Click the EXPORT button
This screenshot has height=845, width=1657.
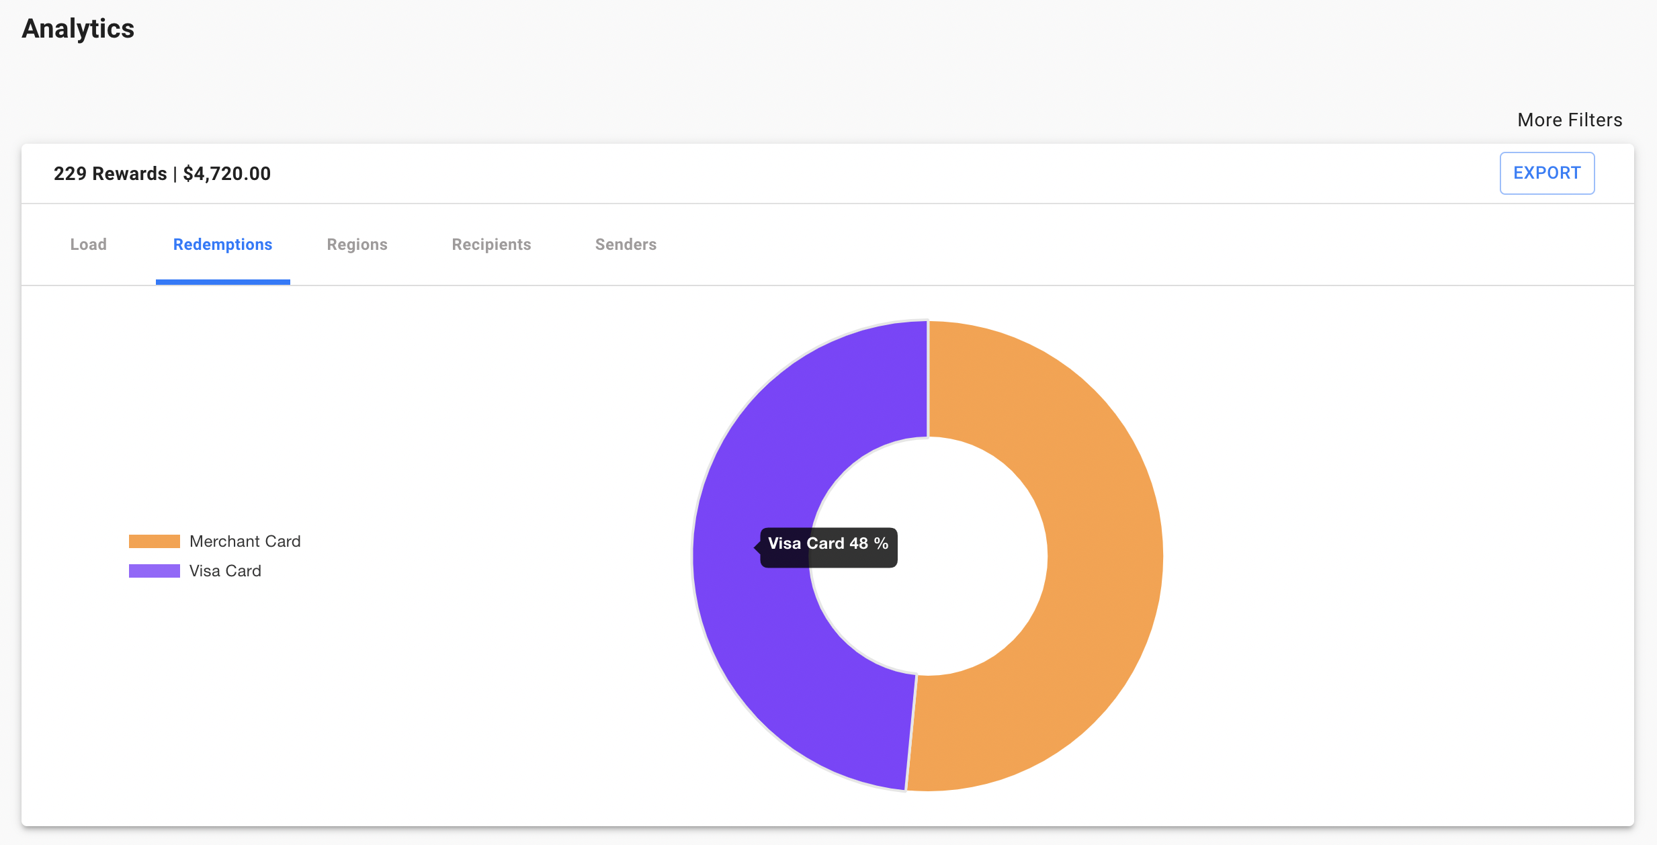point(1547,173)
